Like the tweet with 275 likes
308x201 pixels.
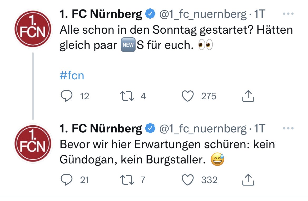tap(188, 96)
